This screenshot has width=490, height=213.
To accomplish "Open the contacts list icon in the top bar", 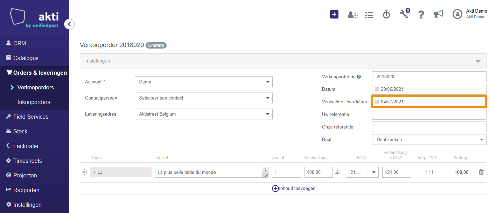I will [x=352, y=15].
